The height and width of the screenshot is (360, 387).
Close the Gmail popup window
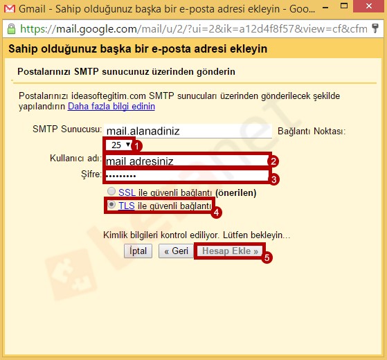coord(369,6)
